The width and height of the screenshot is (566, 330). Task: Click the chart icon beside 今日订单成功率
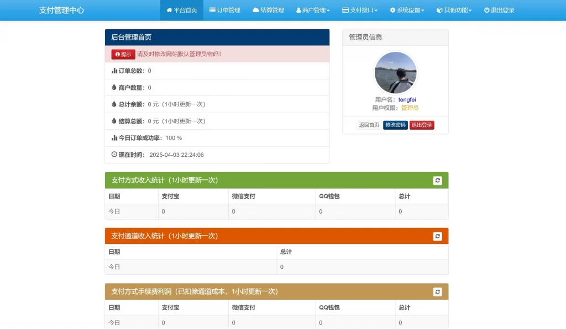coord(114,137)
